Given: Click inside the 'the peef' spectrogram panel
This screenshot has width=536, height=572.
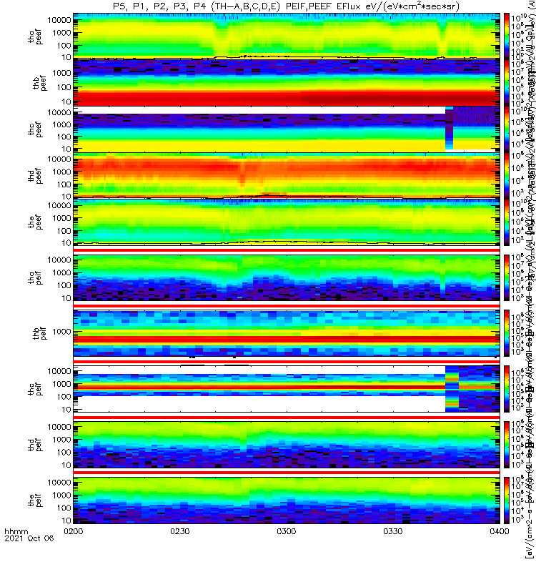Looking at the screenshot, I should [x=287, y=222].
